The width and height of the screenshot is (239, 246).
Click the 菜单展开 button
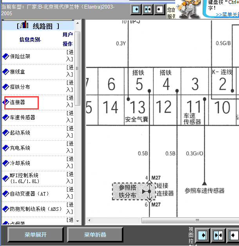pos(36,235)
